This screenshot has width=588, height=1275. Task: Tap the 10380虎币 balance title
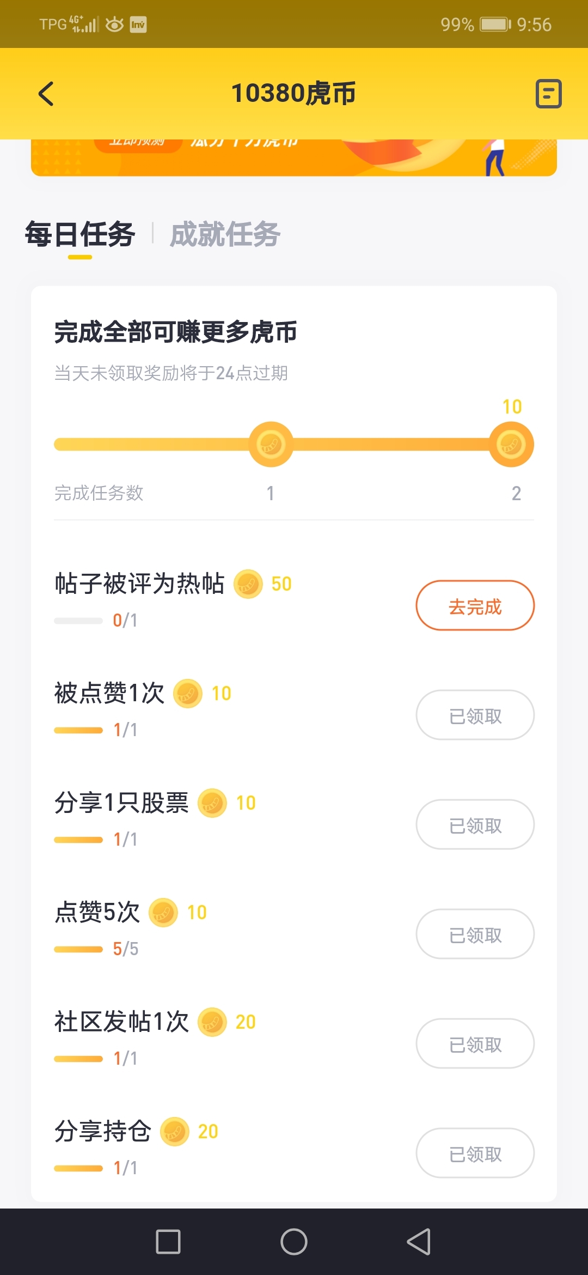(x=293, y=94)
